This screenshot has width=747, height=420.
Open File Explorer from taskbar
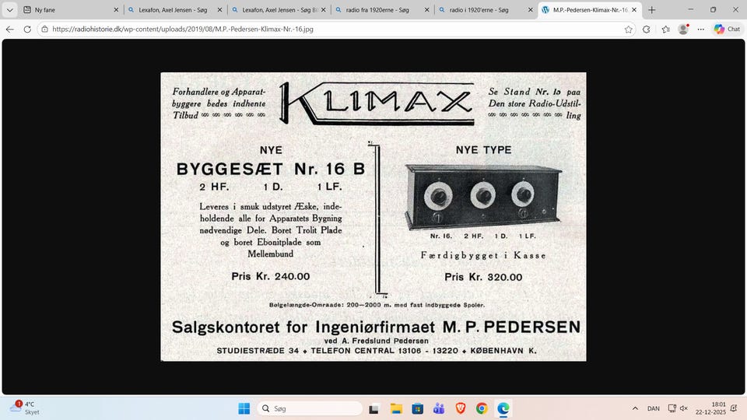click(x=396, y=408)
